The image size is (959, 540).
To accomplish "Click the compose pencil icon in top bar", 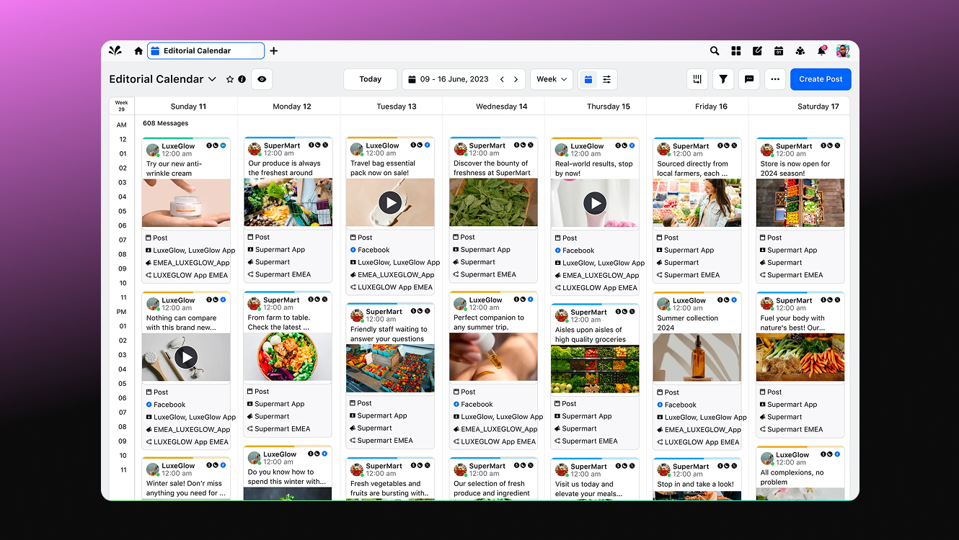I will [757, 51].
